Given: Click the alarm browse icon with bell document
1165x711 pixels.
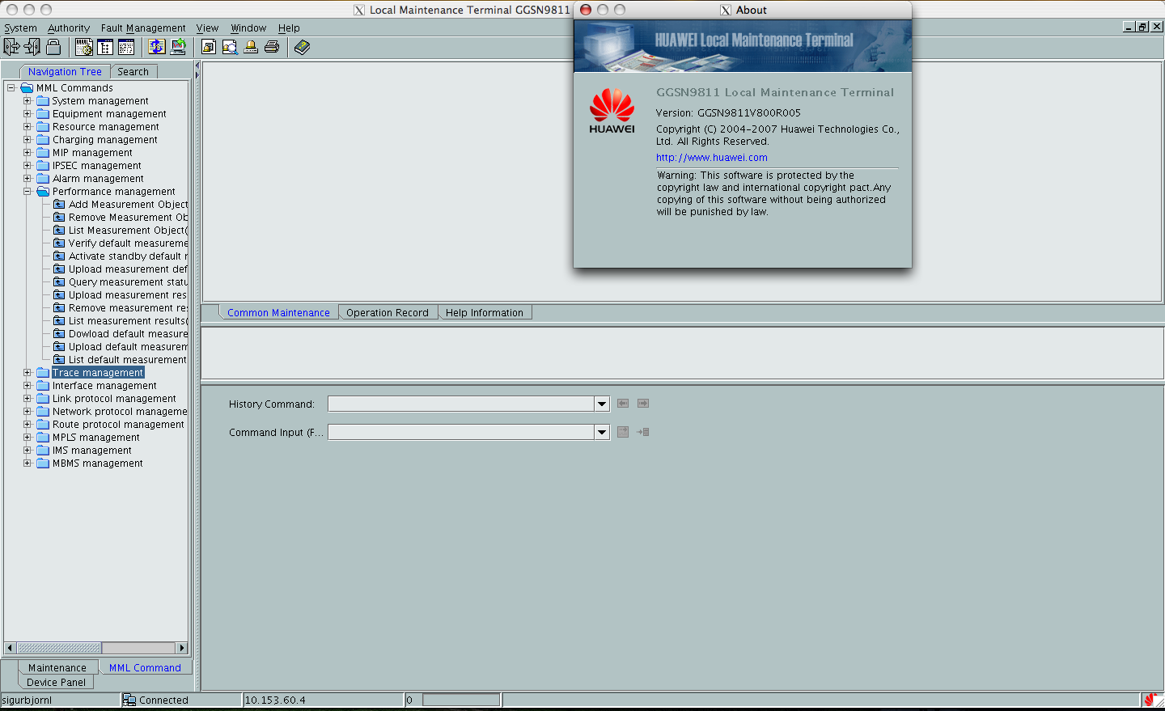Looking at the screenshot, I should 208,47.
